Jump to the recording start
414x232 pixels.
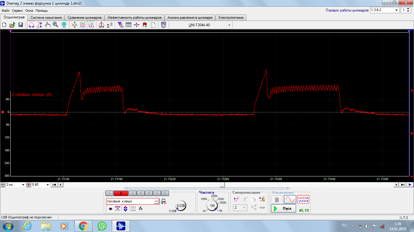click(54, 185)
